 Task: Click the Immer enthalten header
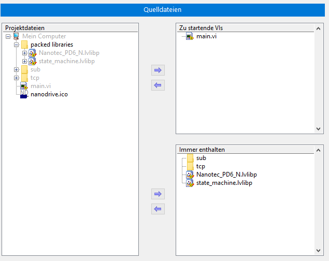coord(246,150)
